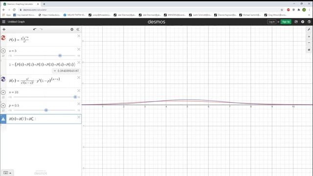
Task: Click the p slider handle
Action: [x=46, y=110]
